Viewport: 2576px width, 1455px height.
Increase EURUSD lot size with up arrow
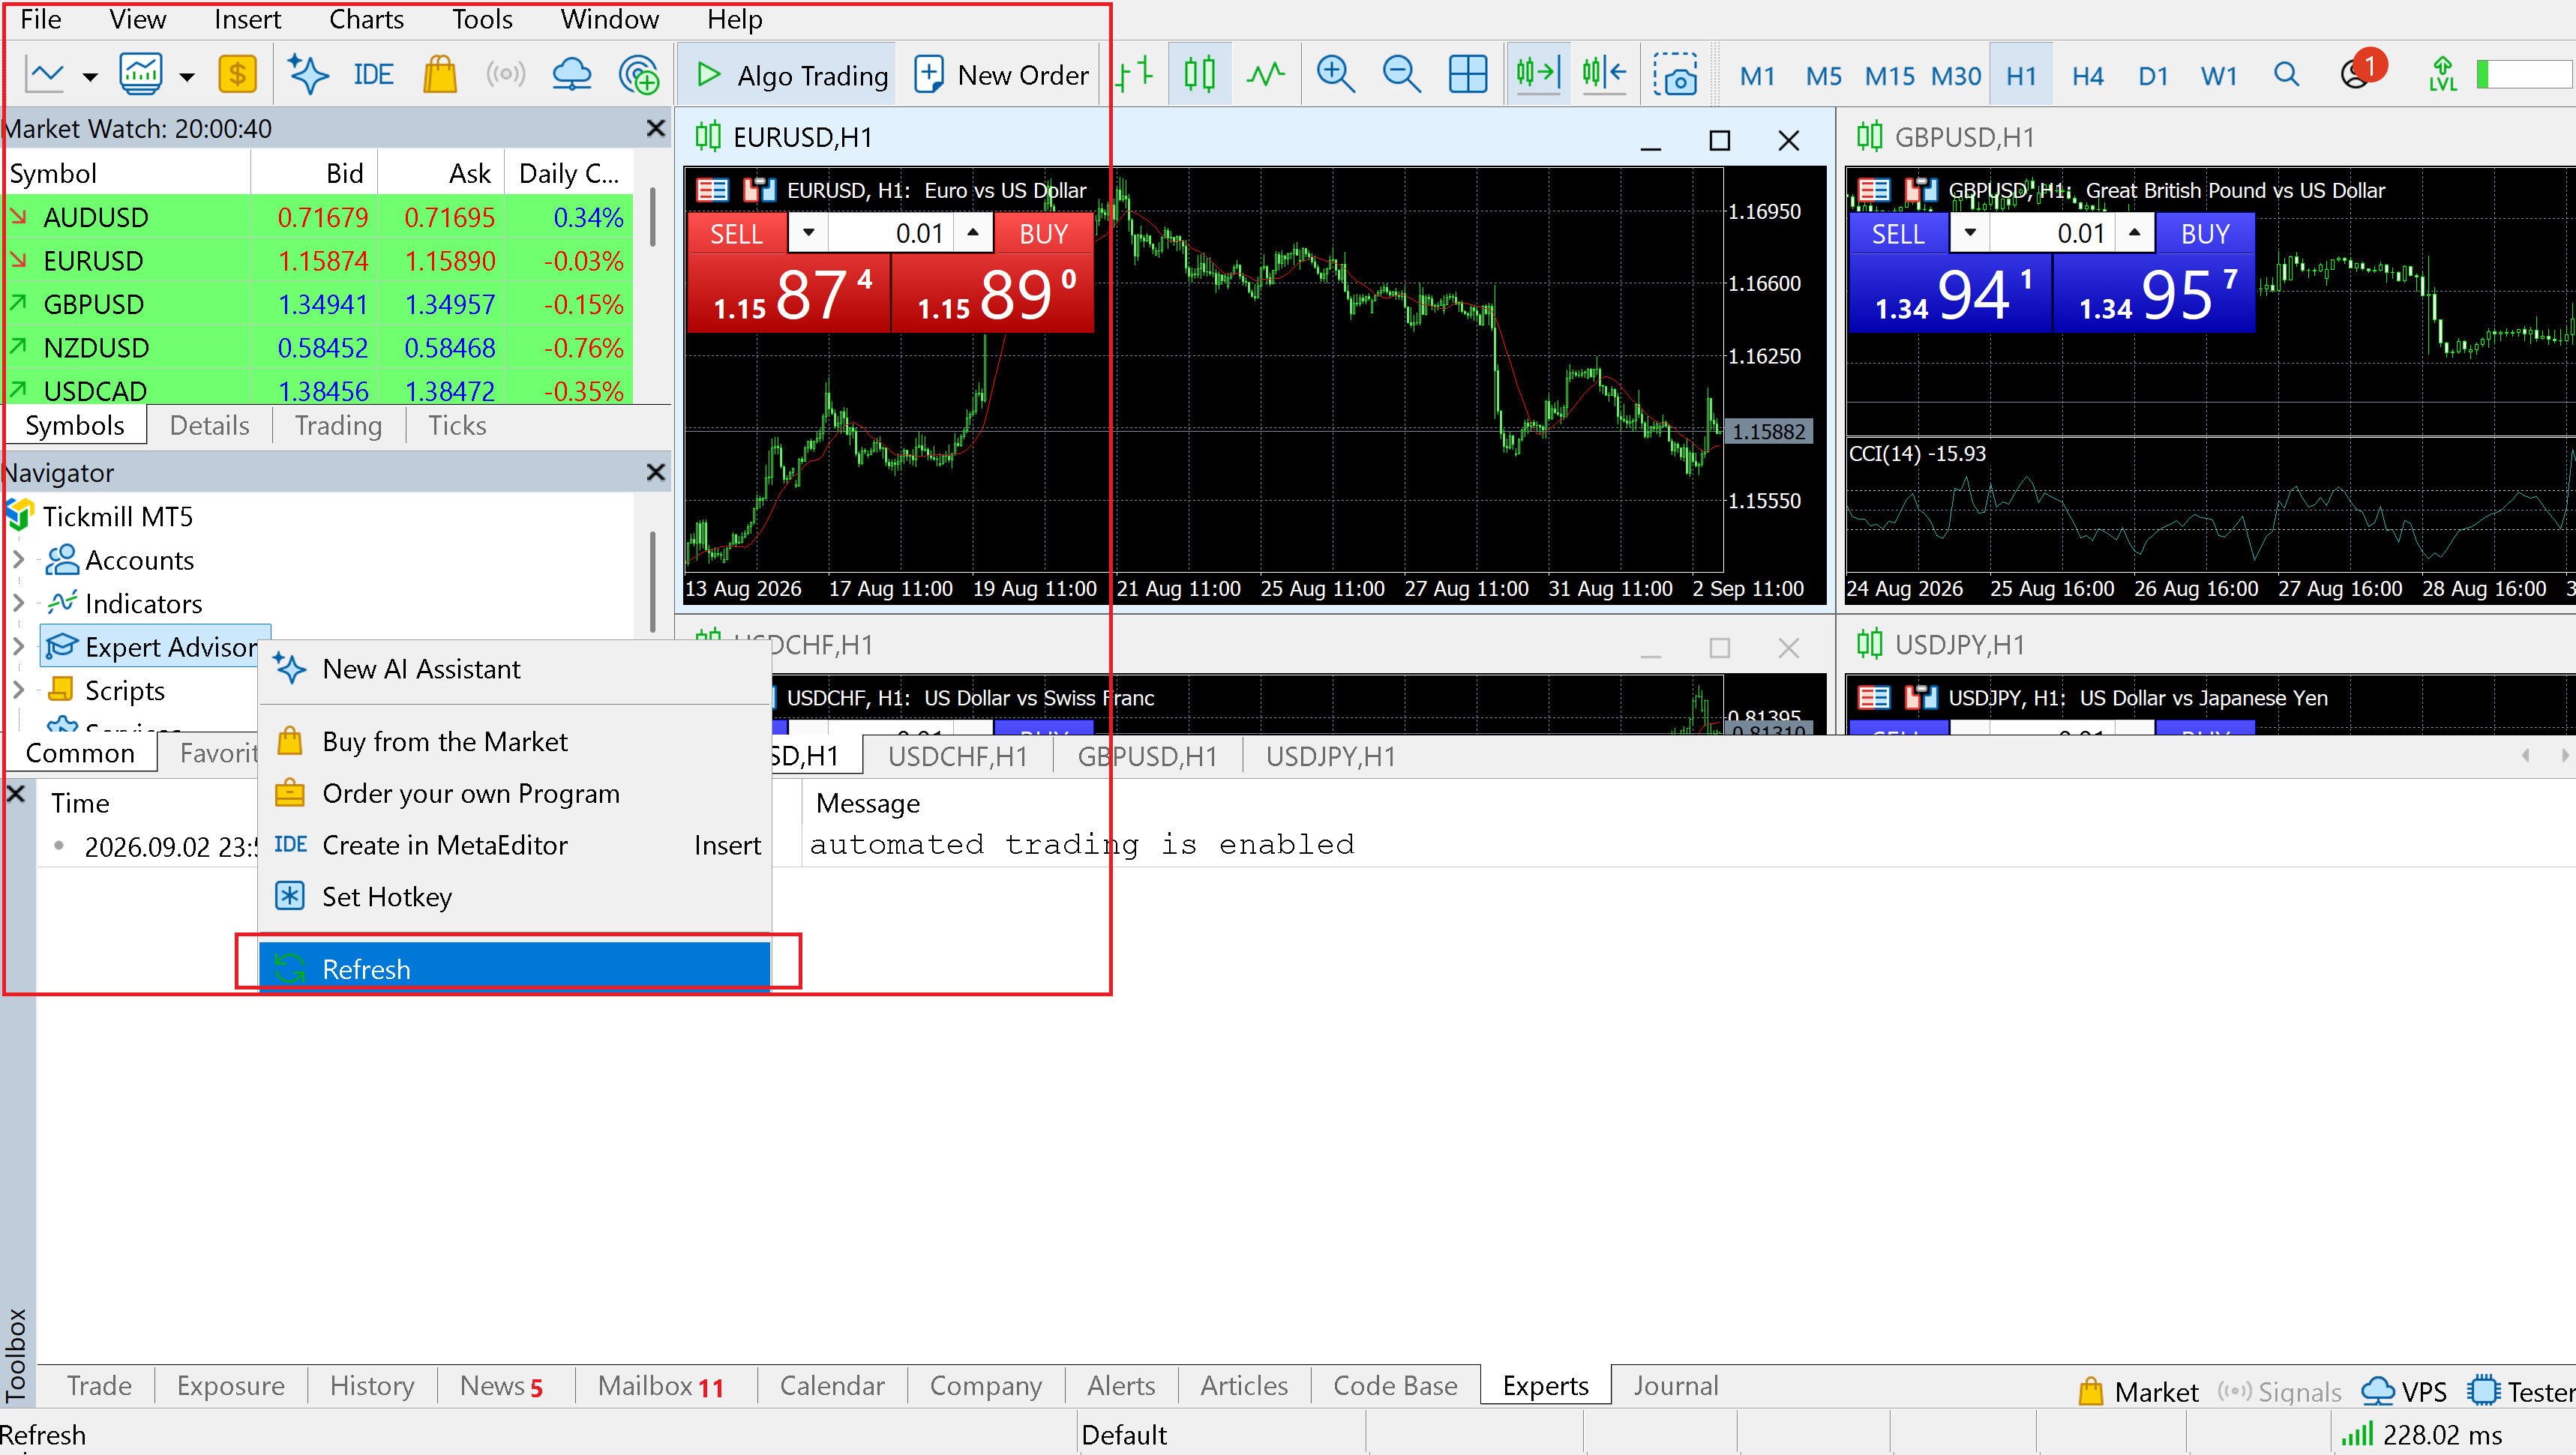click(973, 233)
